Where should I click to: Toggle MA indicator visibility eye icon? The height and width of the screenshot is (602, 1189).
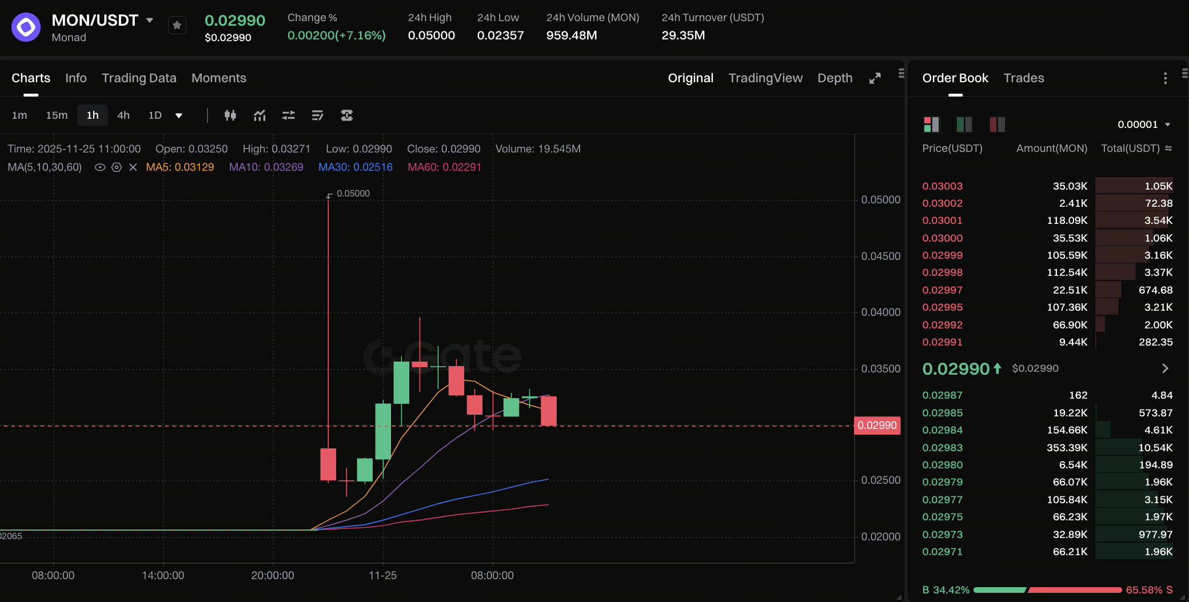click(99, 167)
